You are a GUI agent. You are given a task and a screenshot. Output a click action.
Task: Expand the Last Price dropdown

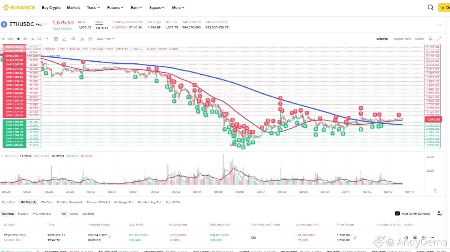point(106,39)
